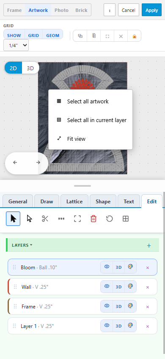Screen dimensions: 165x359
Task: Select the filled arrow selection tool
Action: 13,219
